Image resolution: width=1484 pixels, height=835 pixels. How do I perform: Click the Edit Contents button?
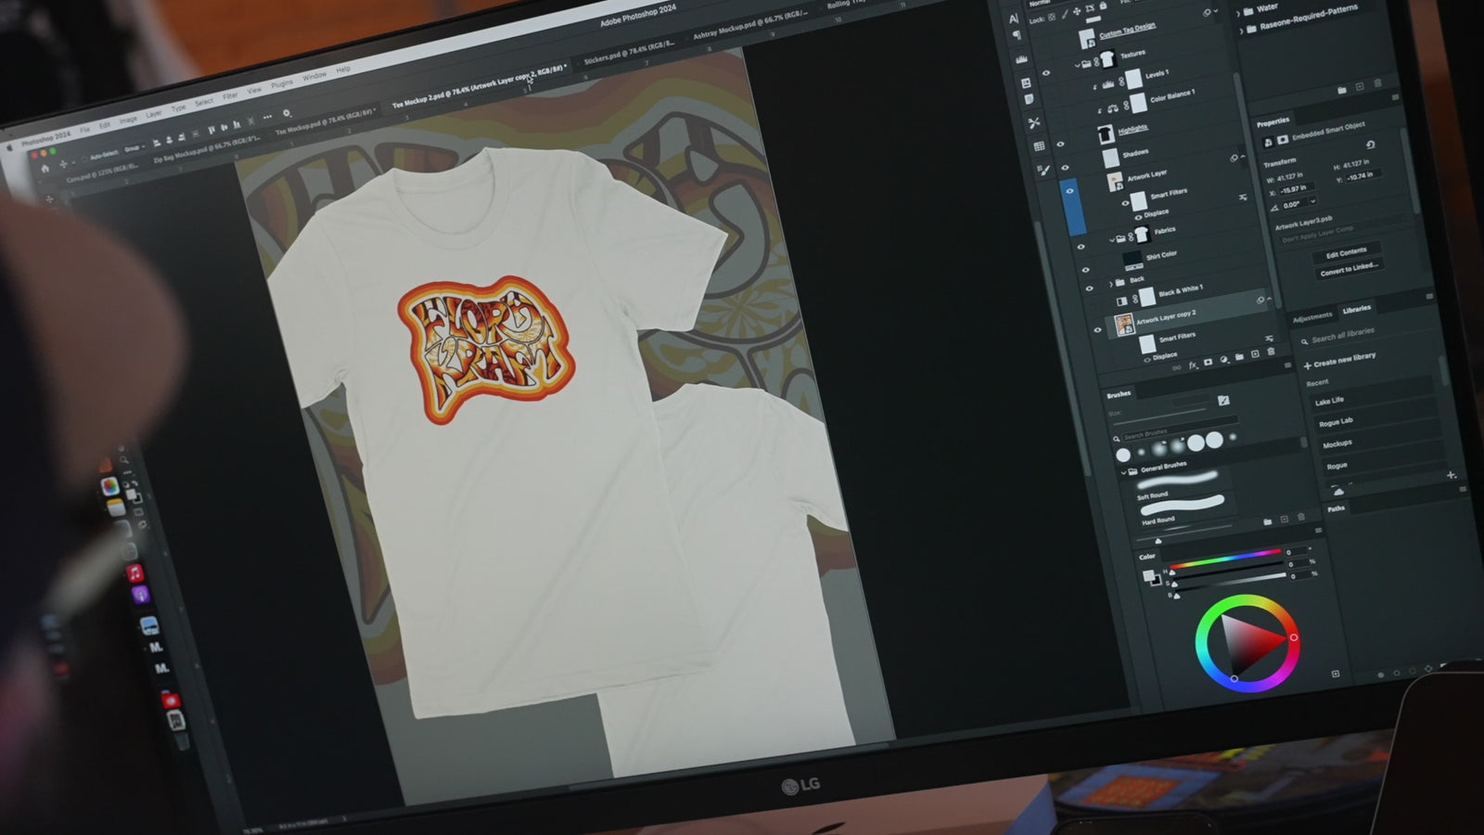click(1345, 252)
